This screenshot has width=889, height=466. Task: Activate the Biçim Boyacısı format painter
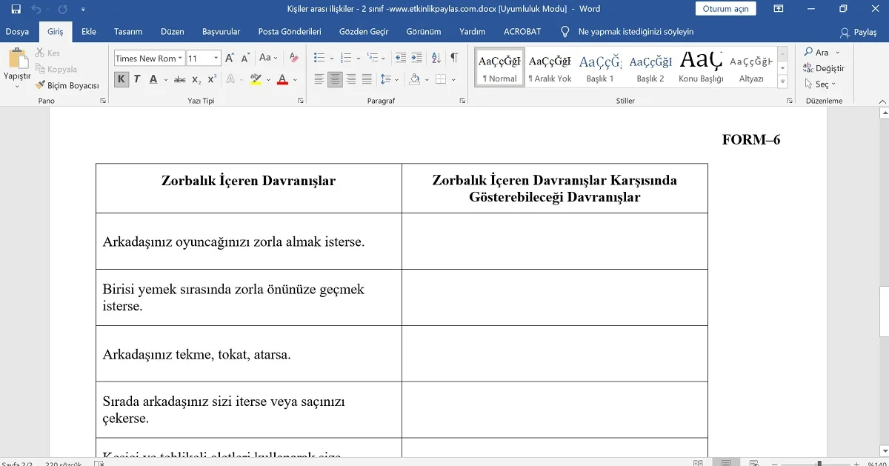pyautogui.click(x=67, y=85)
